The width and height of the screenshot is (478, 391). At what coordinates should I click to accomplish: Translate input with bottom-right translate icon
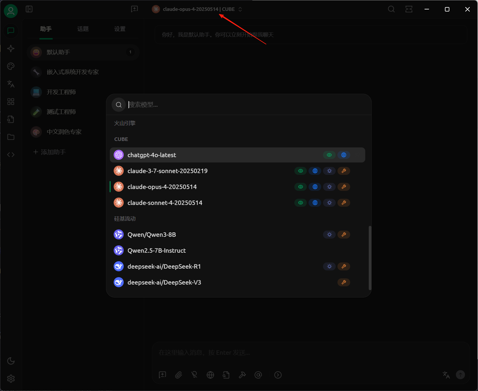pos(446,375)
